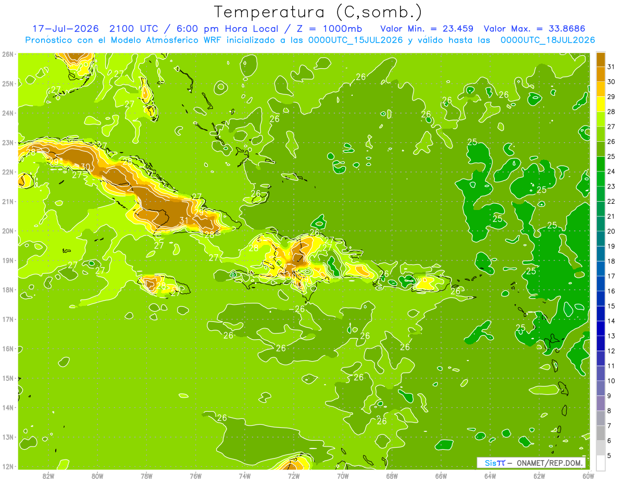Viewport: 625px width, 483px height.
Task: Click the valid time "0000UTC_18JUL2026"
Action: click(547, 40)
